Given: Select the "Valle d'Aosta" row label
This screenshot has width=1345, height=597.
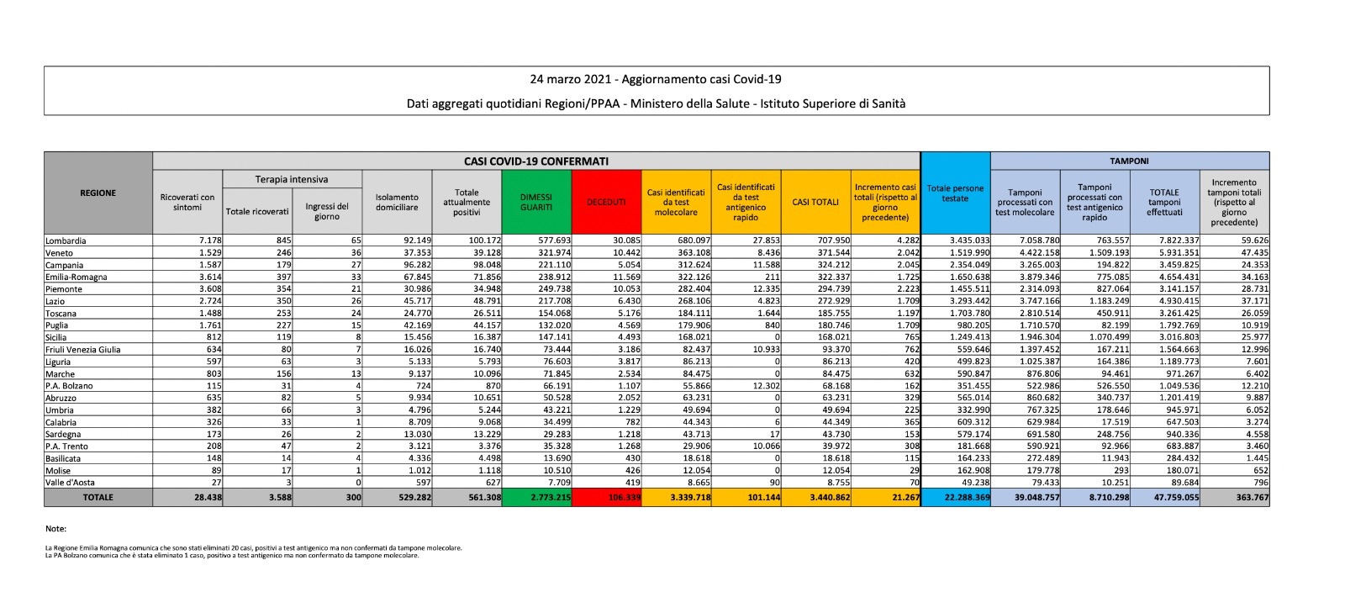Looking at the screenshot, I should tap(70, 483).
